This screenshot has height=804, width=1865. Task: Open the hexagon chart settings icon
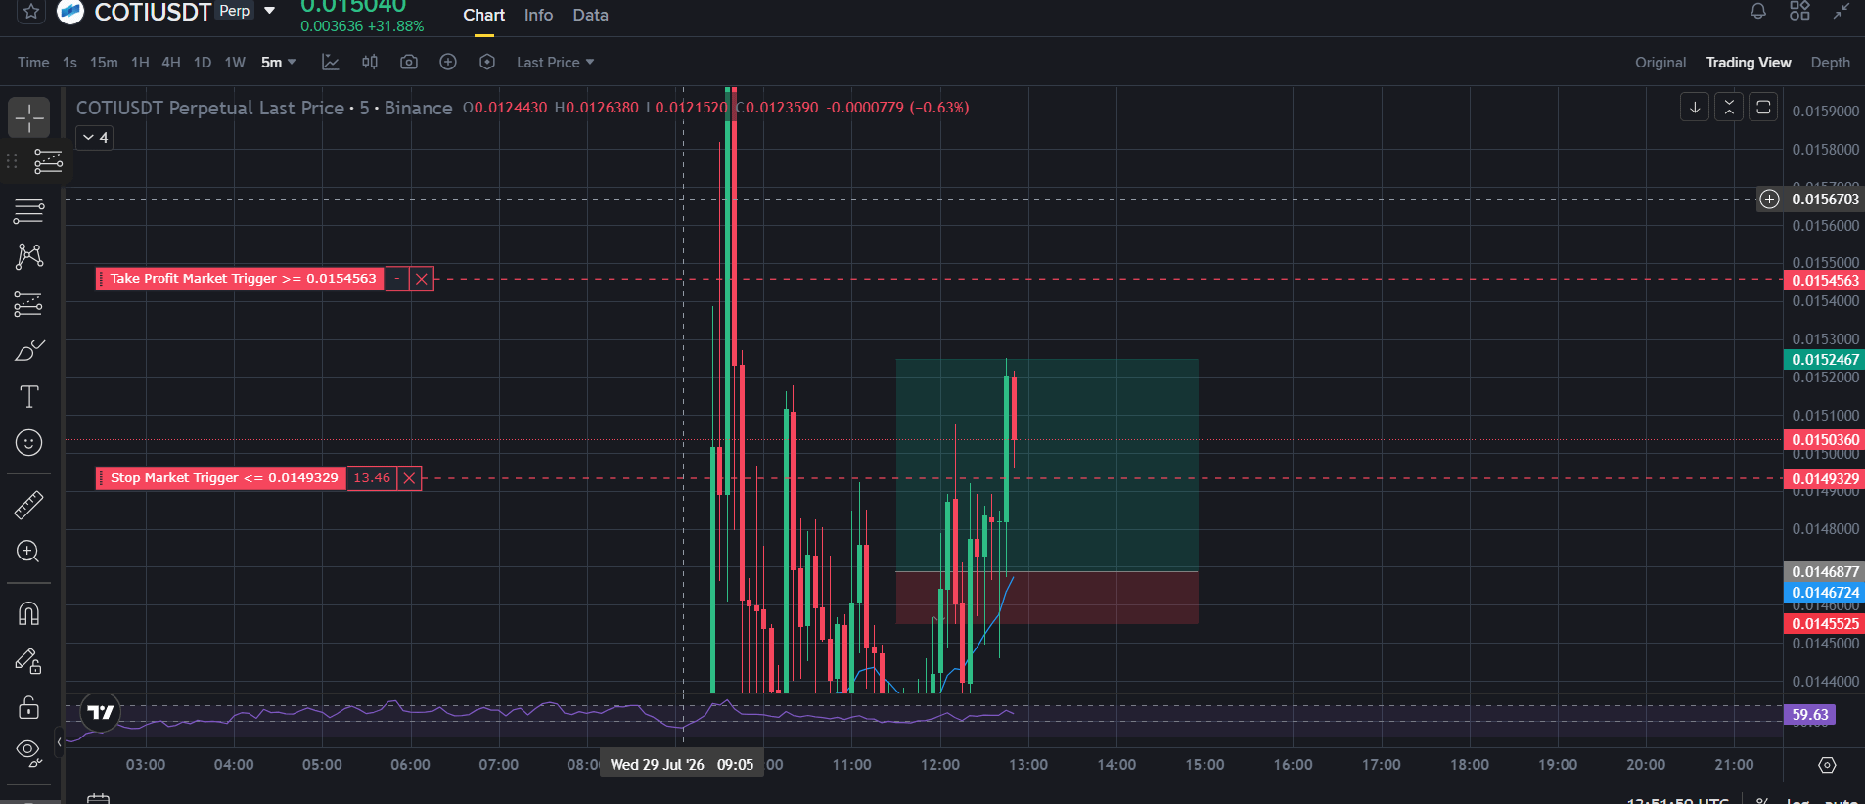[487, 62]
